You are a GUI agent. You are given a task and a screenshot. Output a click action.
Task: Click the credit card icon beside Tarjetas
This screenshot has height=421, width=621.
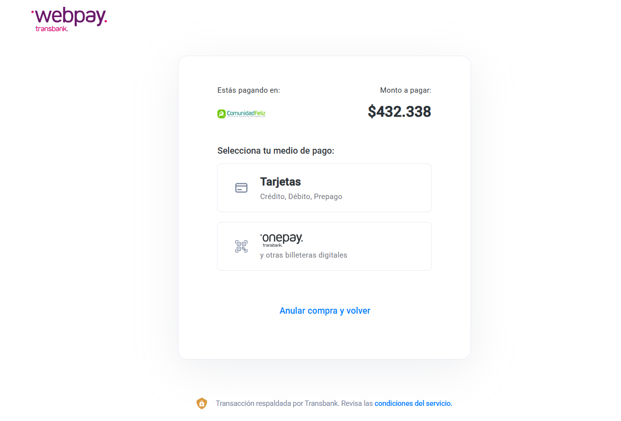[241, 188]
